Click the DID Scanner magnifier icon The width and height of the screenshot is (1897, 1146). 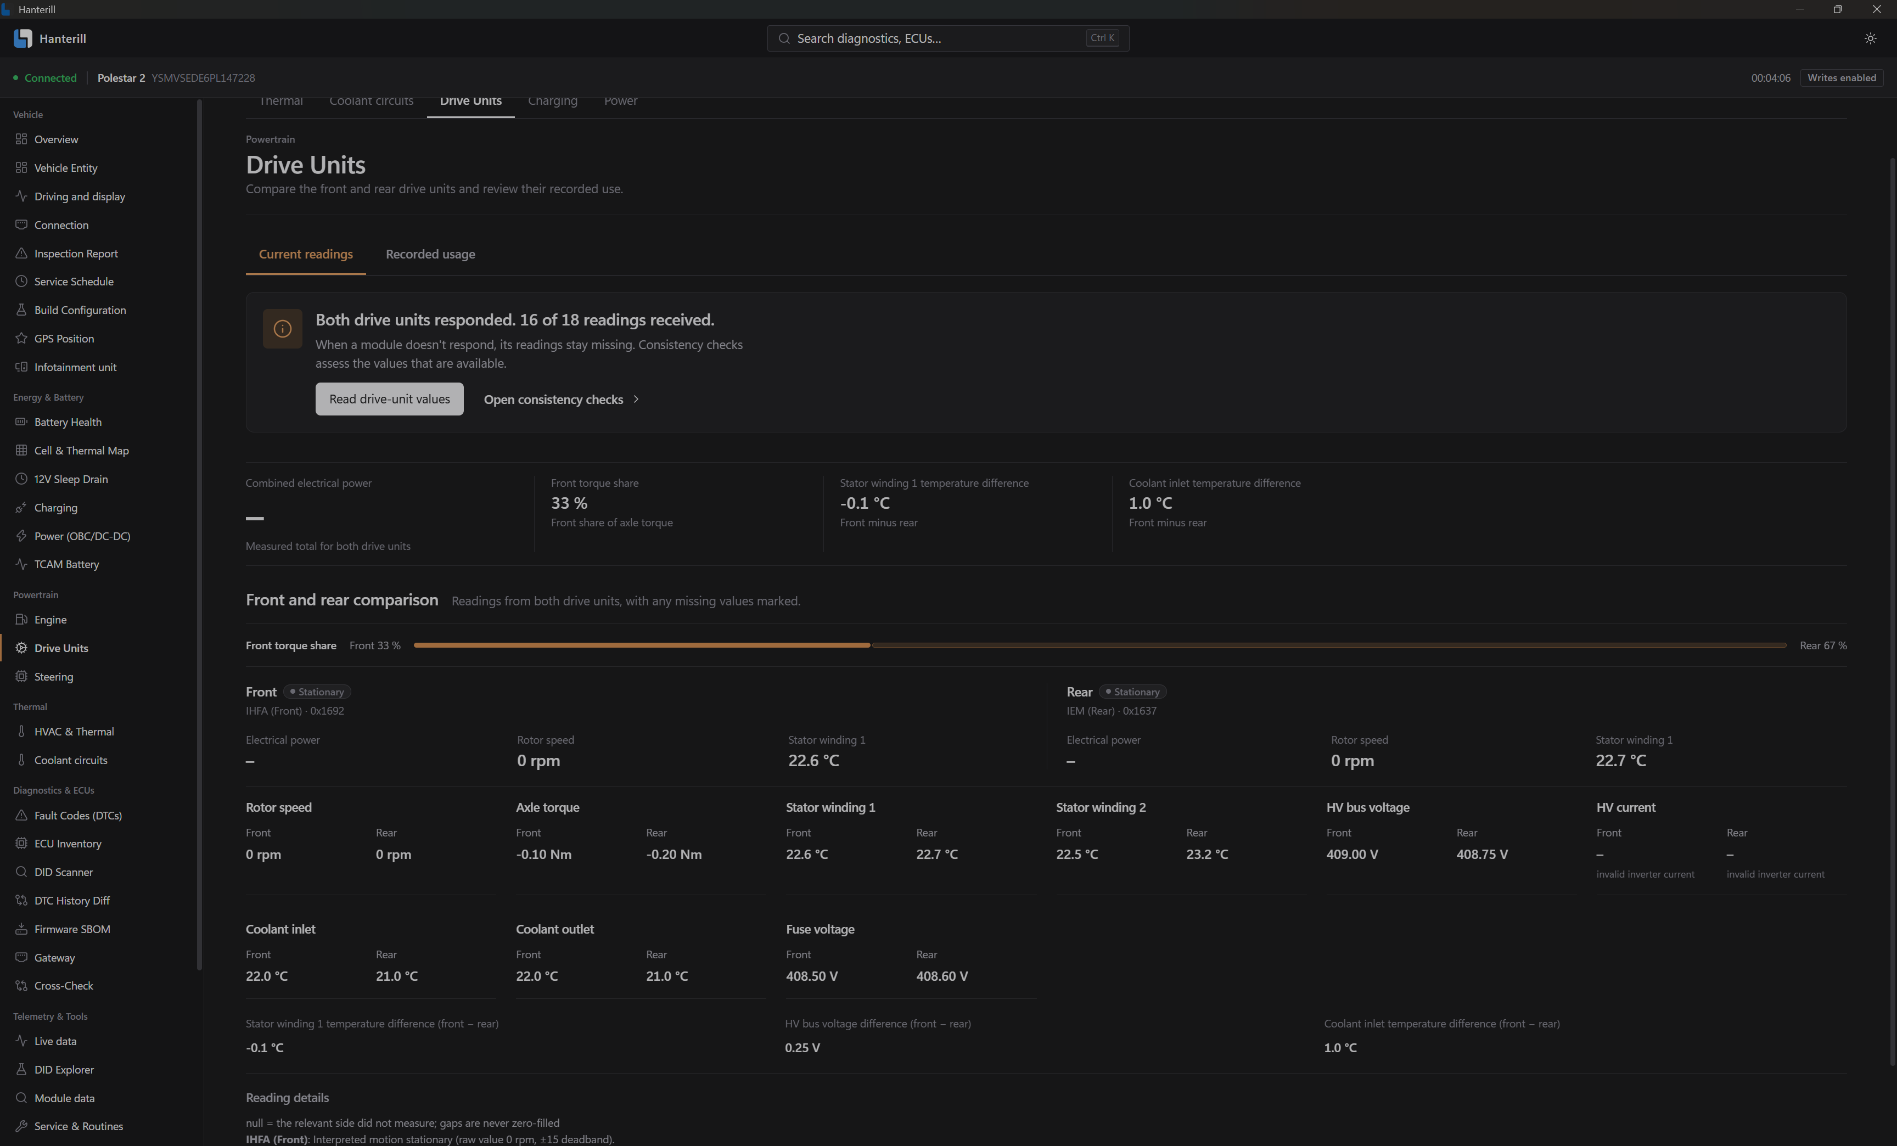[21, 872]
